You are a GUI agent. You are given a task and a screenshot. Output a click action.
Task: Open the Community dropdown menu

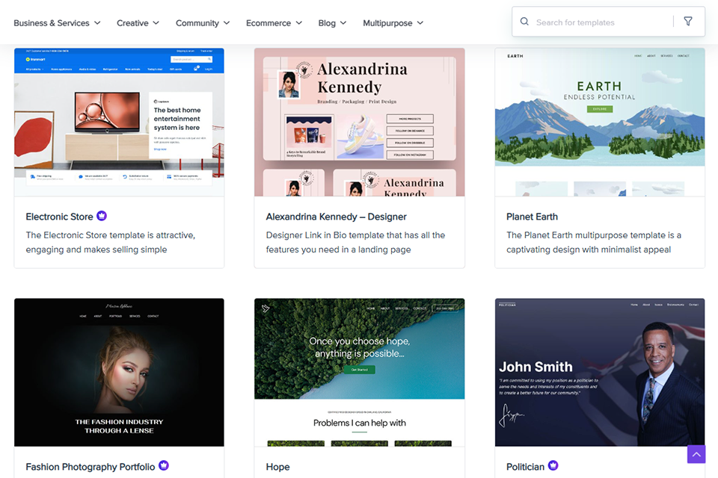coord(203,23)
